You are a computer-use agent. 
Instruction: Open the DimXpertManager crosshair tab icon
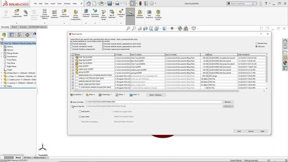tap(27, 35)
